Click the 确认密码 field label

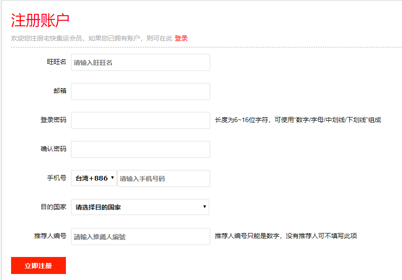[53, 149]
